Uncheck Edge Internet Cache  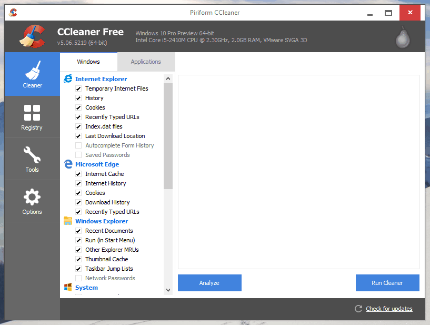click(x=78, y=174)
